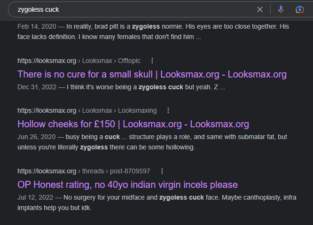Open three-dot menu beside the Offtopic result
The width and height of the screenshot is (313, 225).
152,61
